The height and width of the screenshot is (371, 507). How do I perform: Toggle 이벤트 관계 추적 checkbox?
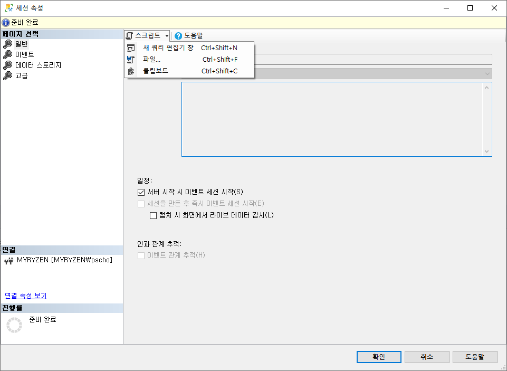(x=141, y=255)
